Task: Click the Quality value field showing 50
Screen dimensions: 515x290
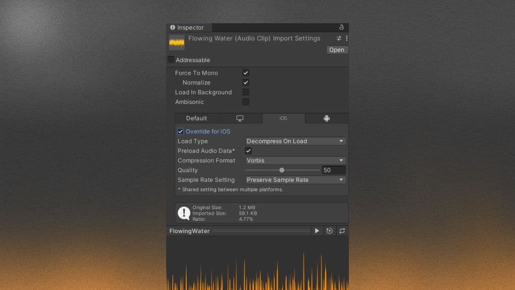Action: point(334,170)
